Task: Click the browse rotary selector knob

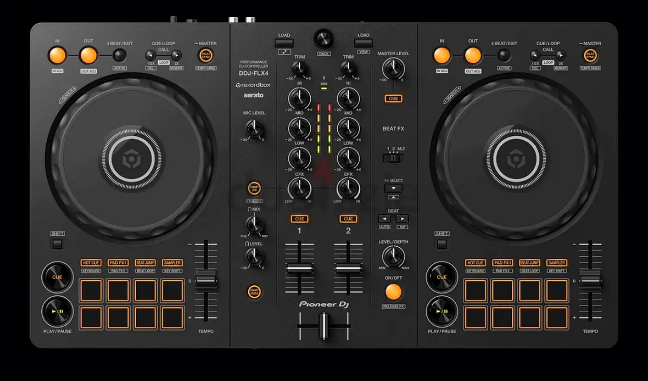Action: (x=324, y=39)
